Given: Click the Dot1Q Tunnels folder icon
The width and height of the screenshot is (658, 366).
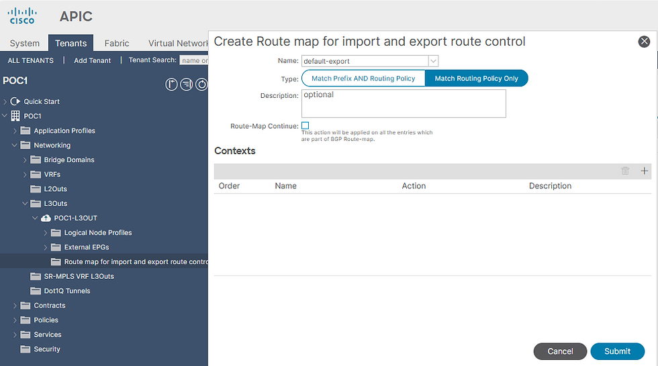Looking at the screenshot, I should point(36,291).
